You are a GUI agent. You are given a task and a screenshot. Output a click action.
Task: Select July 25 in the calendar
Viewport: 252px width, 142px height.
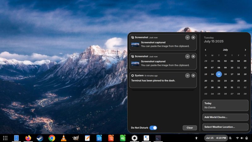(238, 81)
